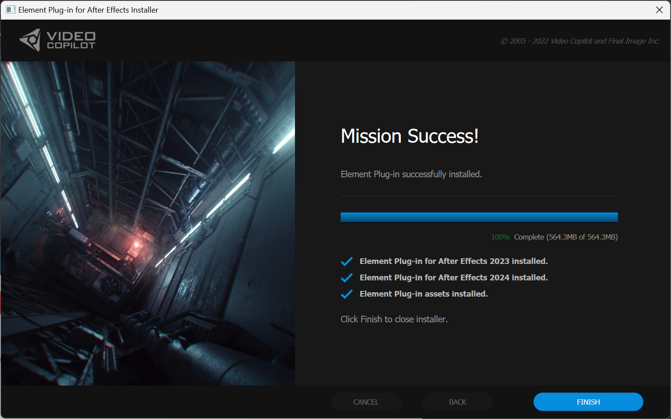671x419 pixels.
Task: Click the window title "Element Plug-in for After Effects Installer"
Action: tap(88, 10)
